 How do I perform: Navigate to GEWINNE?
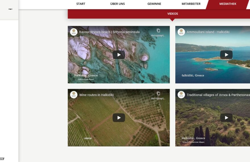click(154, 4)
